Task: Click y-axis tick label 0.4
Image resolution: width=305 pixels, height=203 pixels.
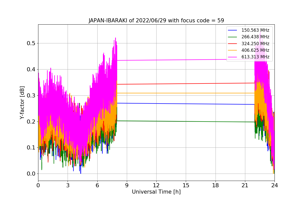Action: 31,70
